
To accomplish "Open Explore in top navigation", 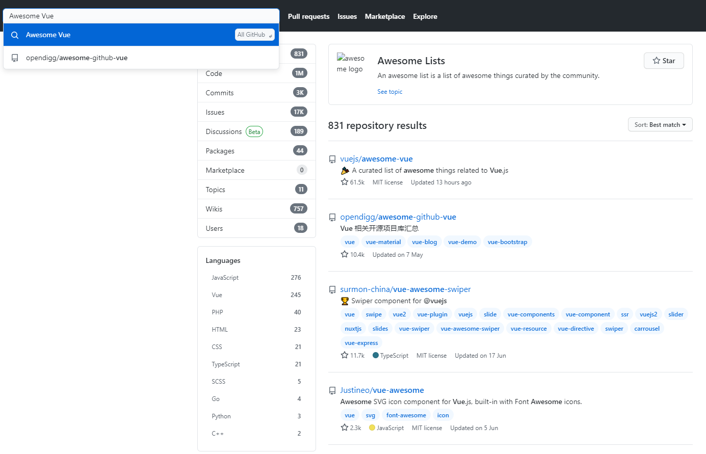I will pos(425,16).
